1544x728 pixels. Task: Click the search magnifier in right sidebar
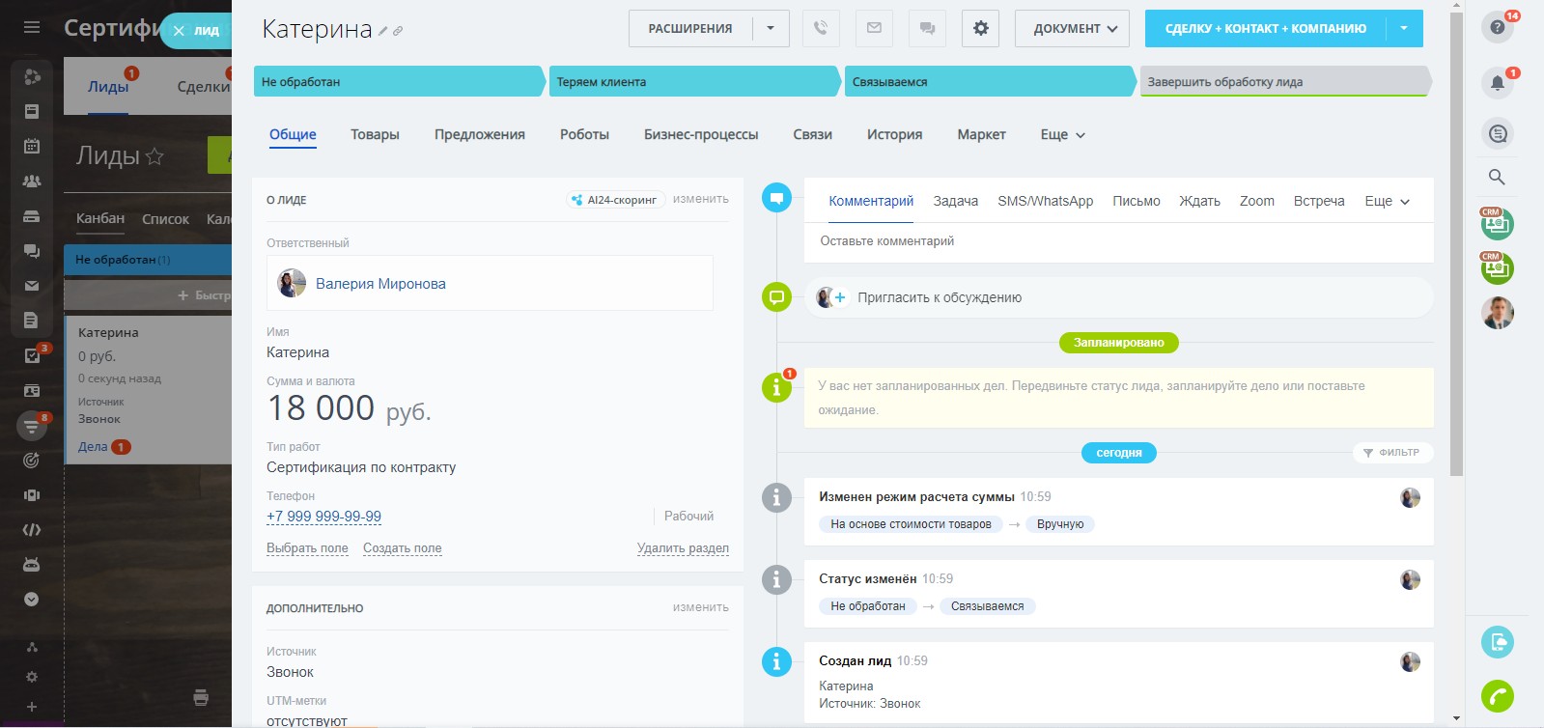(1497, 177)
